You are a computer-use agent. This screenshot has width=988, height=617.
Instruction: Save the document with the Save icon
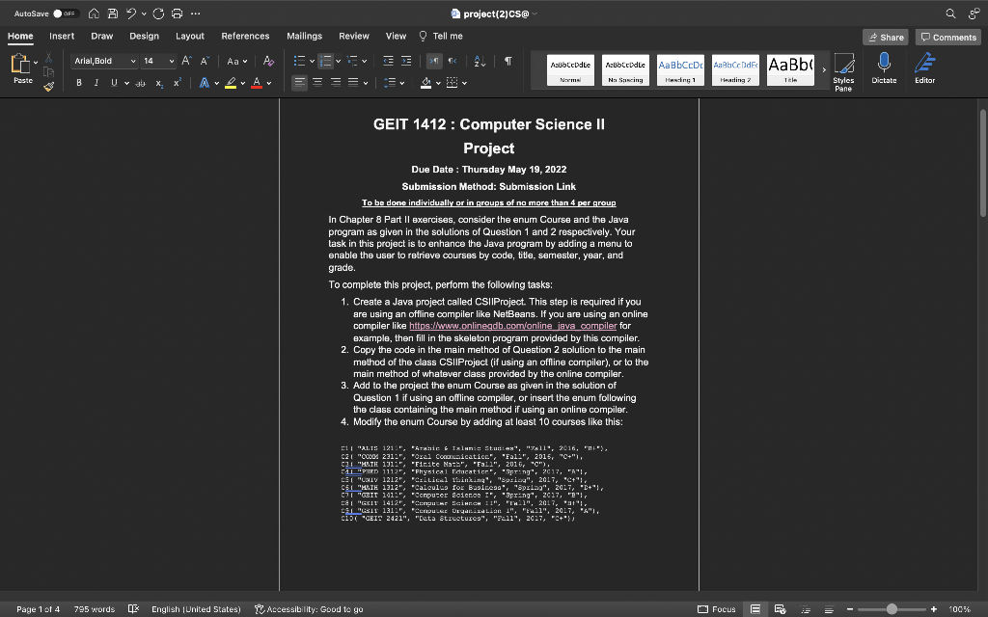tap(112, 13)
